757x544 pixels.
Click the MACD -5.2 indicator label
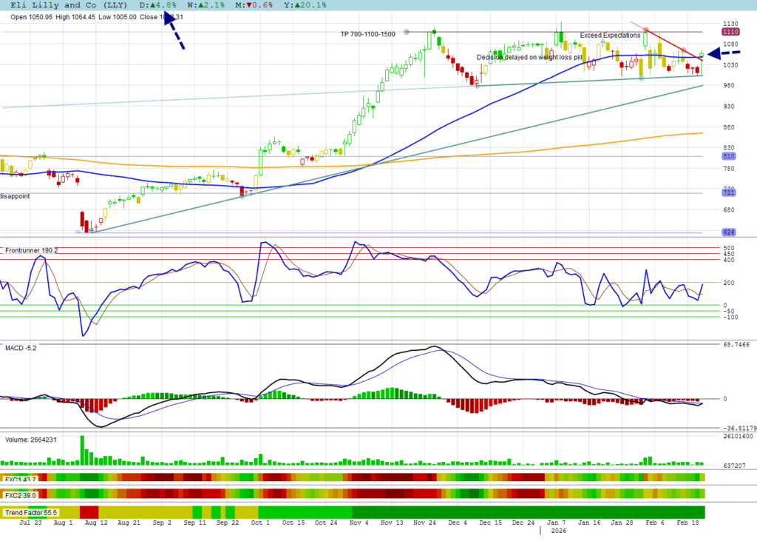click(22, 349)
